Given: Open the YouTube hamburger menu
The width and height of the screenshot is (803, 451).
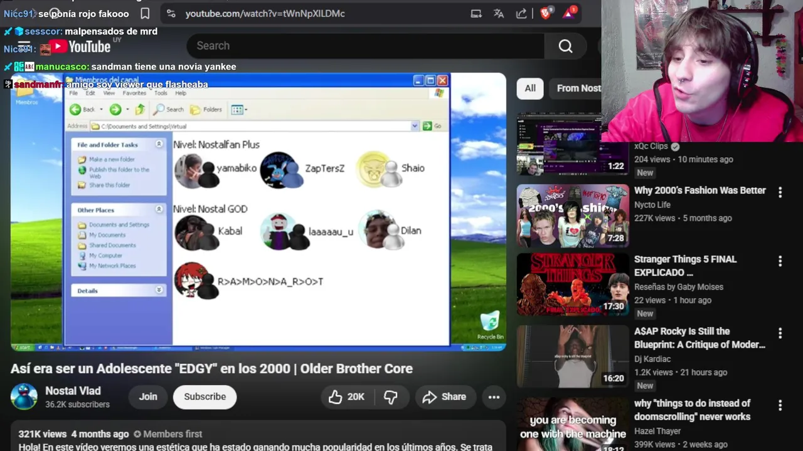Looking at the screenshot, I should [24, 46].
